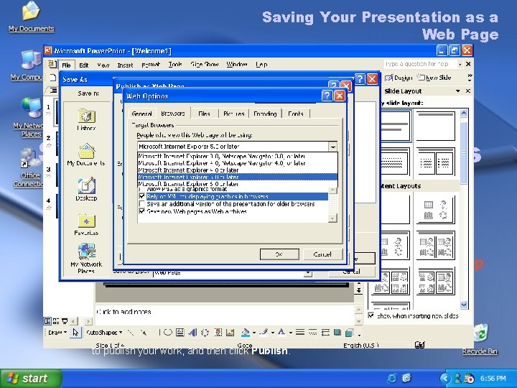Switch to the Files tab in Web Options
The height and width of the screenshot is (388, 517).
click(x=204, y=114)
